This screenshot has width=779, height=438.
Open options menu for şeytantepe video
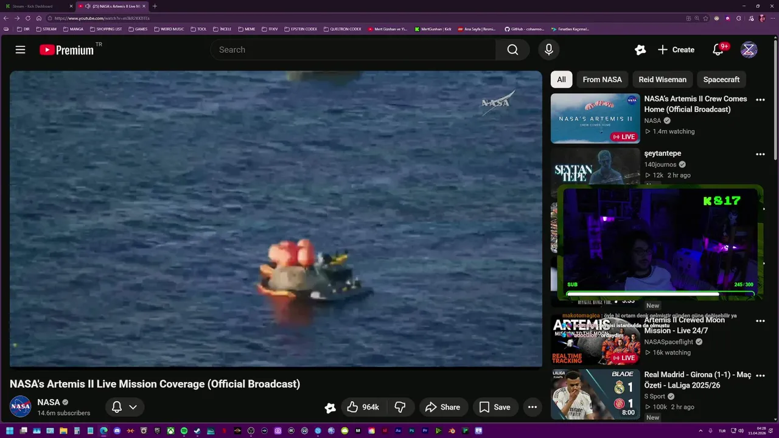(760, 155)
